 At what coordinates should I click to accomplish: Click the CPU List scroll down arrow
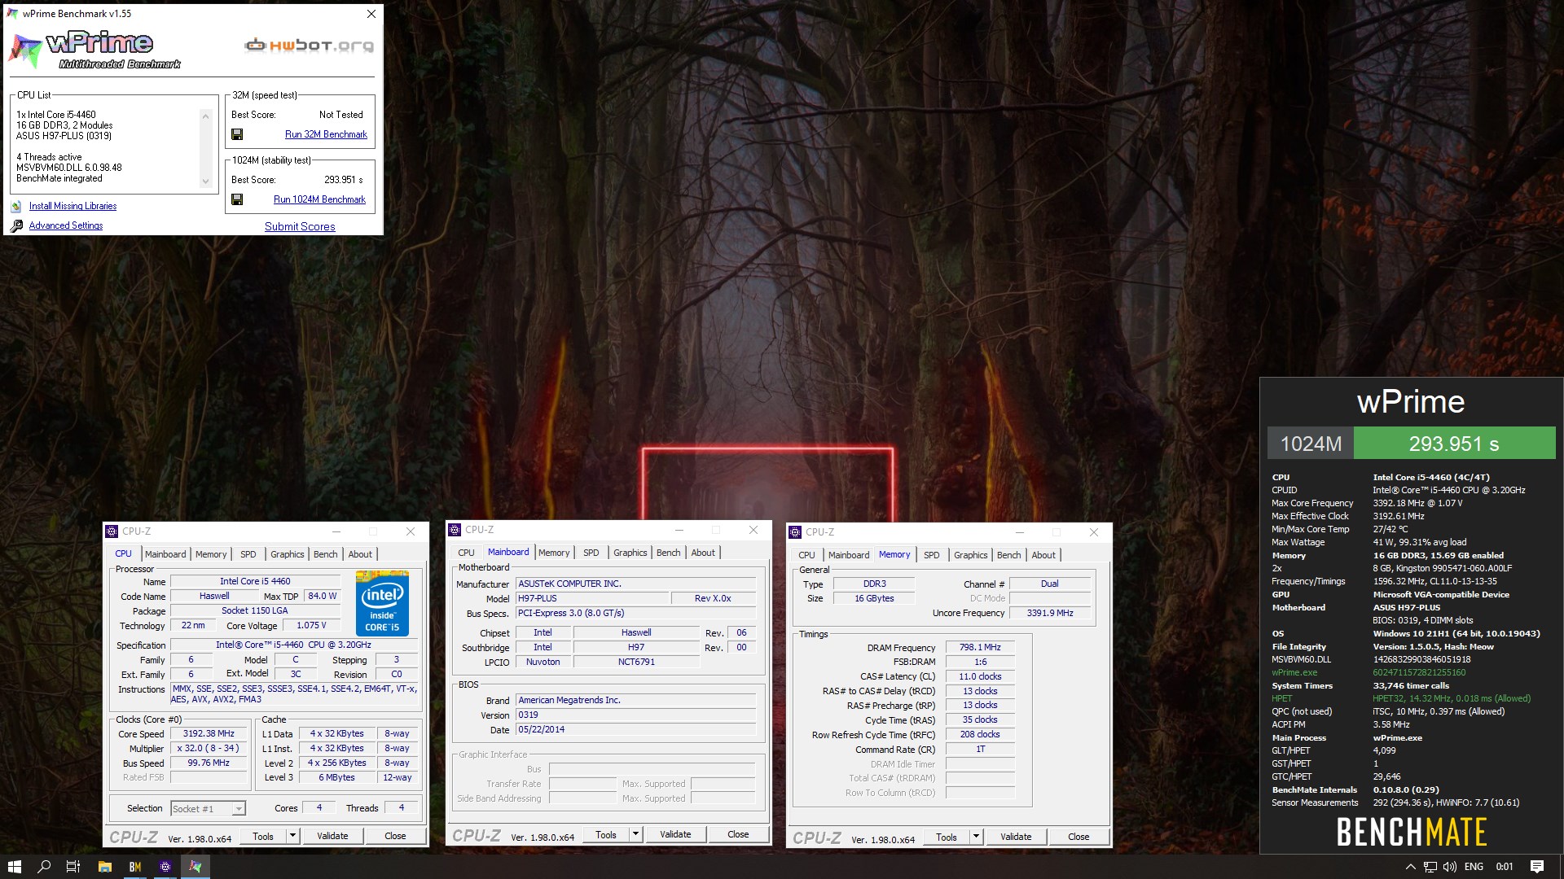205,181
